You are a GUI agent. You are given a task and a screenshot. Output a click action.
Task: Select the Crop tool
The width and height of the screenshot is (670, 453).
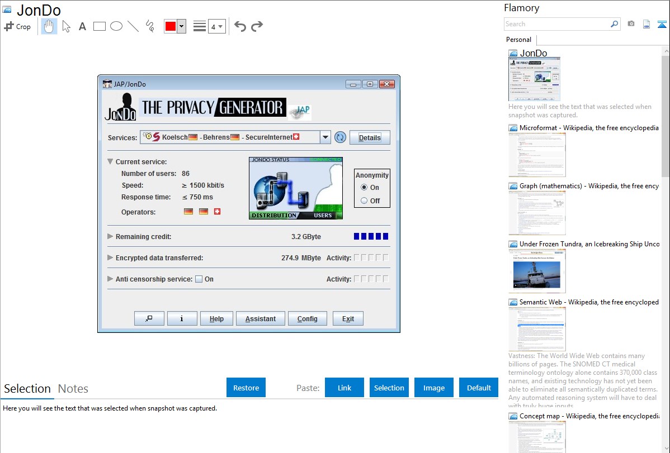[17, 26]
